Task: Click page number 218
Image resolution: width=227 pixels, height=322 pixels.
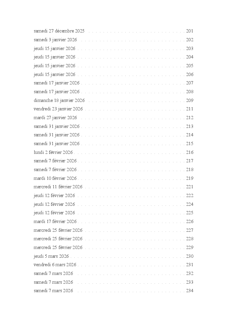Action: point(190,170)
